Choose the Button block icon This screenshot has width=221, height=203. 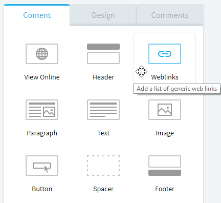42,166
